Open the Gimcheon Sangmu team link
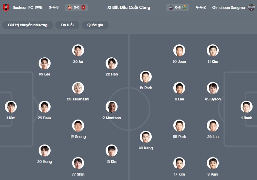The width and height of the screenshot is (257, 180). [228, 7]
